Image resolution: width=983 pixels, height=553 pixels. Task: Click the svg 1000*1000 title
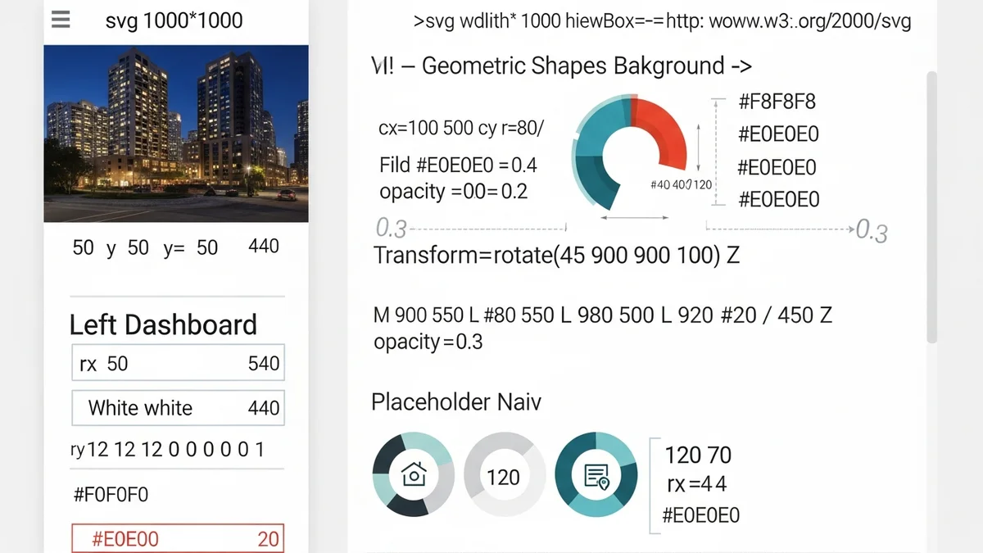coord(174,20)
